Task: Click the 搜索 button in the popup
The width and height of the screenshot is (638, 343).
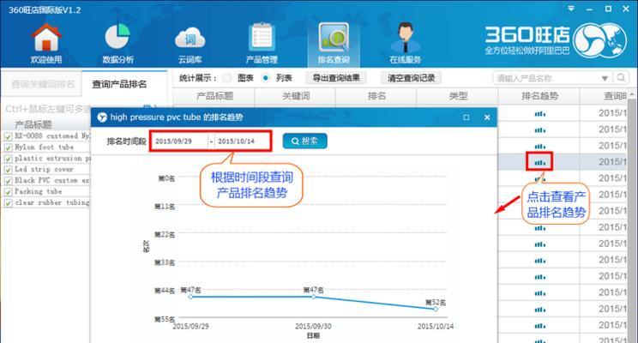Action: pos(304,141)
